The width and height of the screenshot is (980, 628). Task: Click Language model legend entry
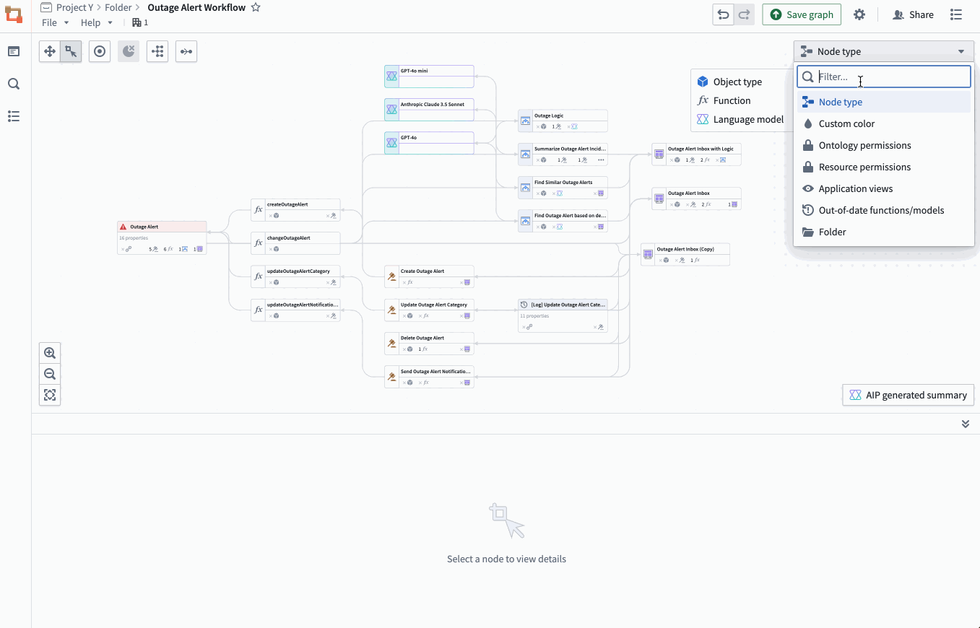(x=740, y=119)
